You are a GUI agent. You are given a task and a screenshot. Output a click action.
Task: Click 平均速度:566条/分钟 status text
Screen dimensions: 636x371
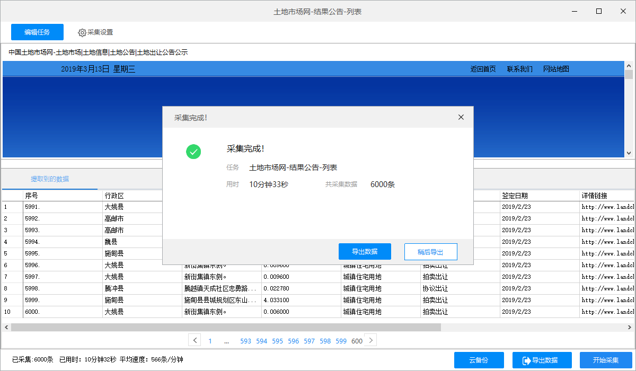(x=152, y=359)
